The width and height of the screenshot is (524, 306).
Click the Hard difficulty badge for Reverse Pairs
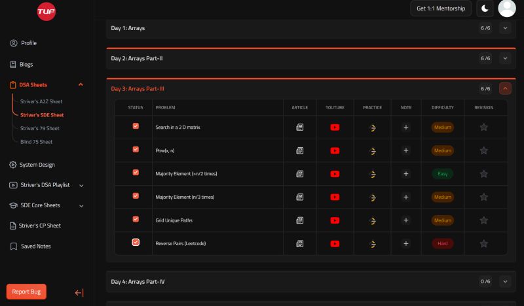coord(442,243)
